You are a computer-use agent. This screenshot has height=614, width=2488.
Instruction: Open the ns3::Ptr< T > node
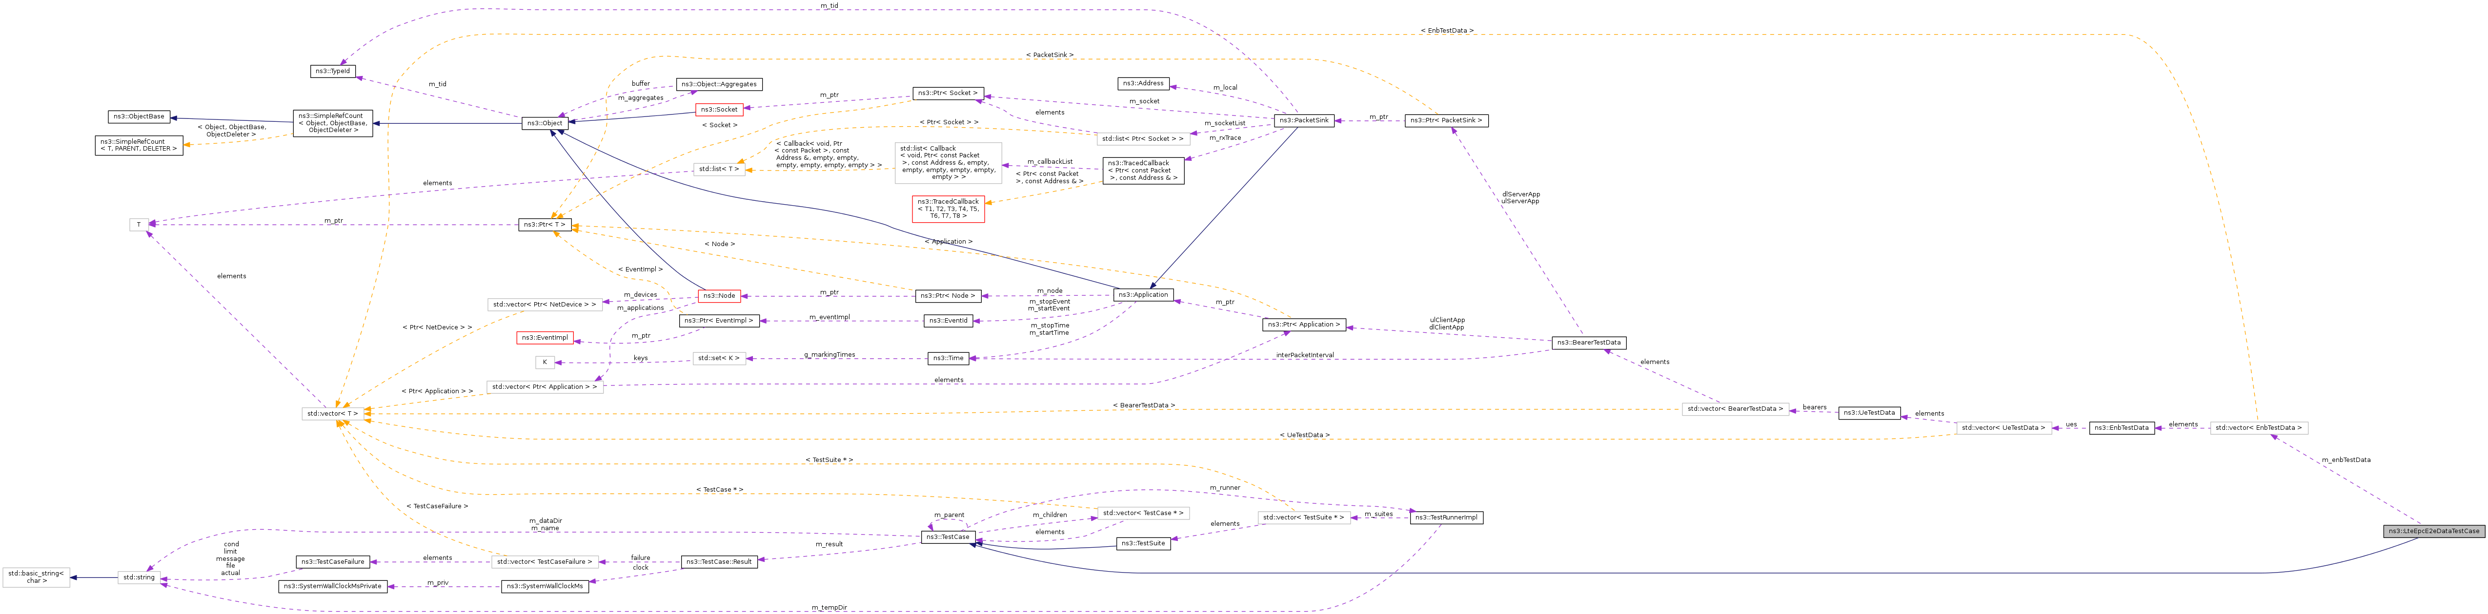[x=546, y=225]
